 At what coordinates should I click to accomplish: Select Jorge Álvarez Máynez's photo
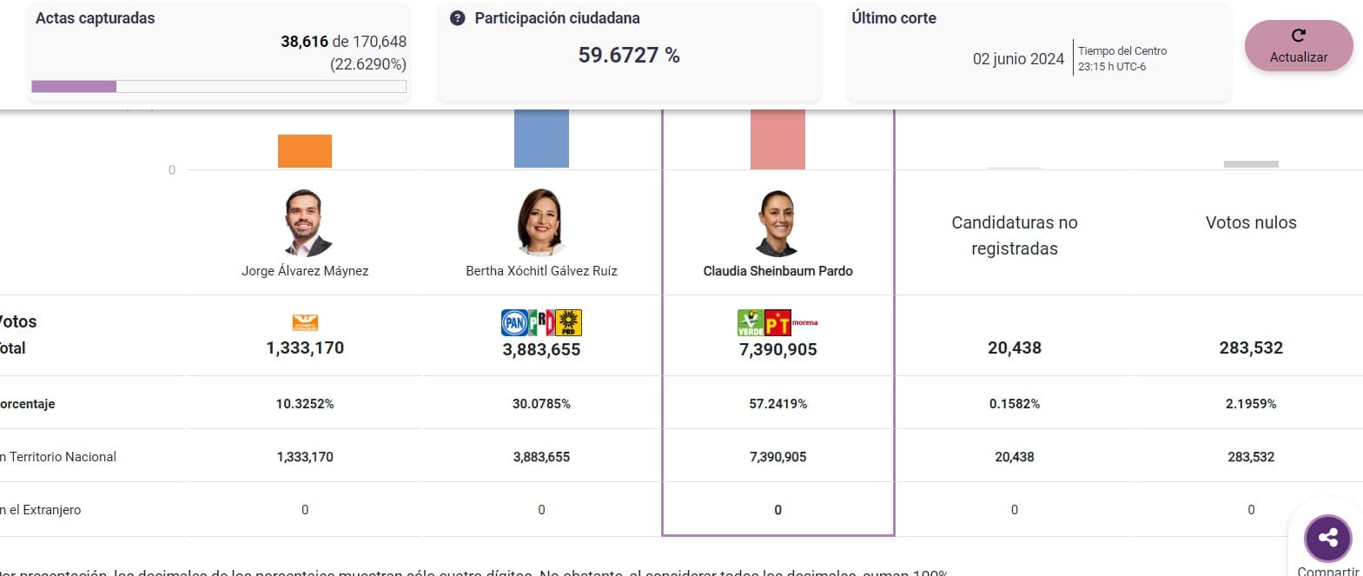pos(305,222)
